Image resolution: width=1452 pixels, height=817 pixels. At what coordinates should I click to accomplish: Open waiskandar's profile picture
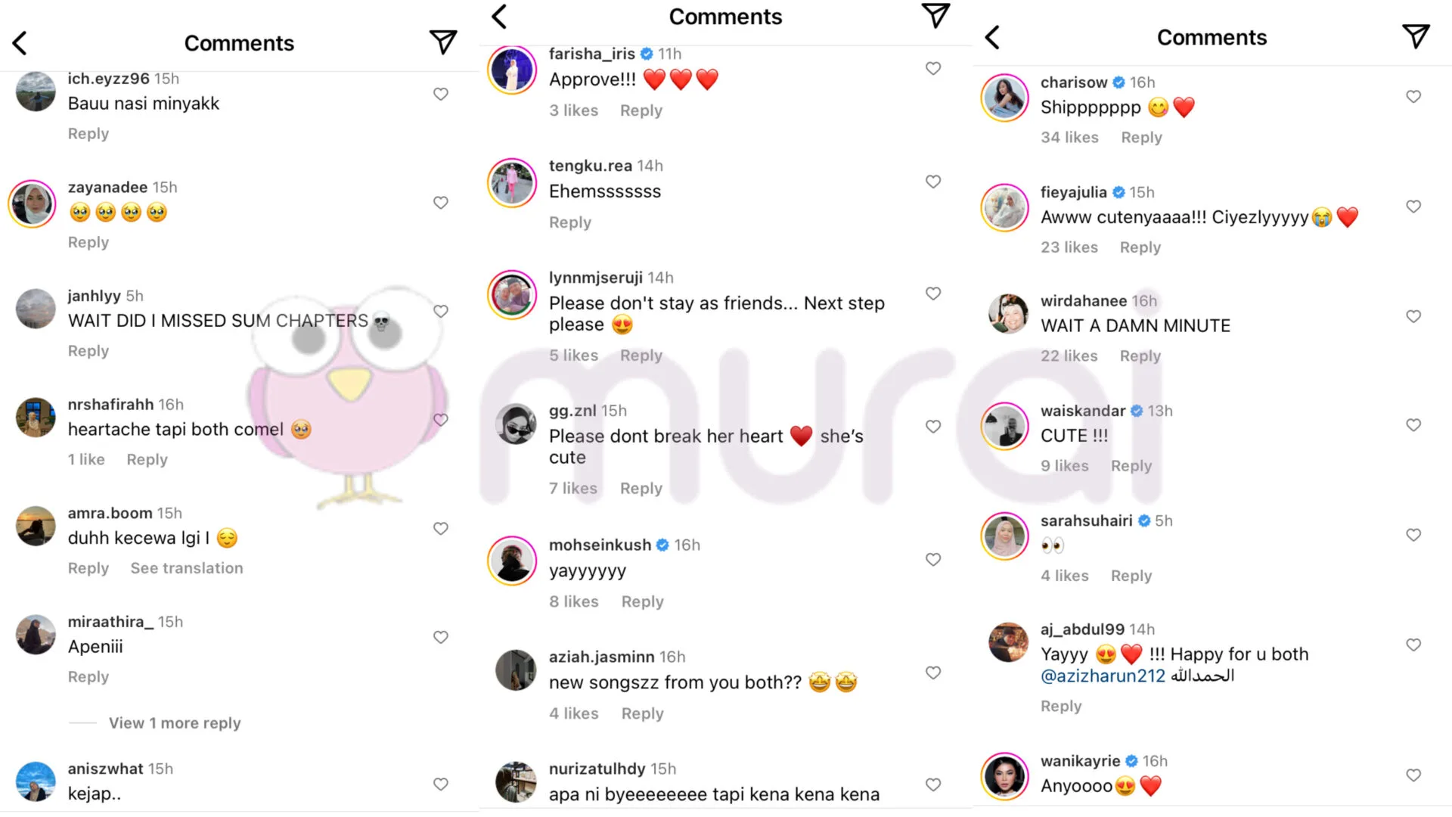1005,426
